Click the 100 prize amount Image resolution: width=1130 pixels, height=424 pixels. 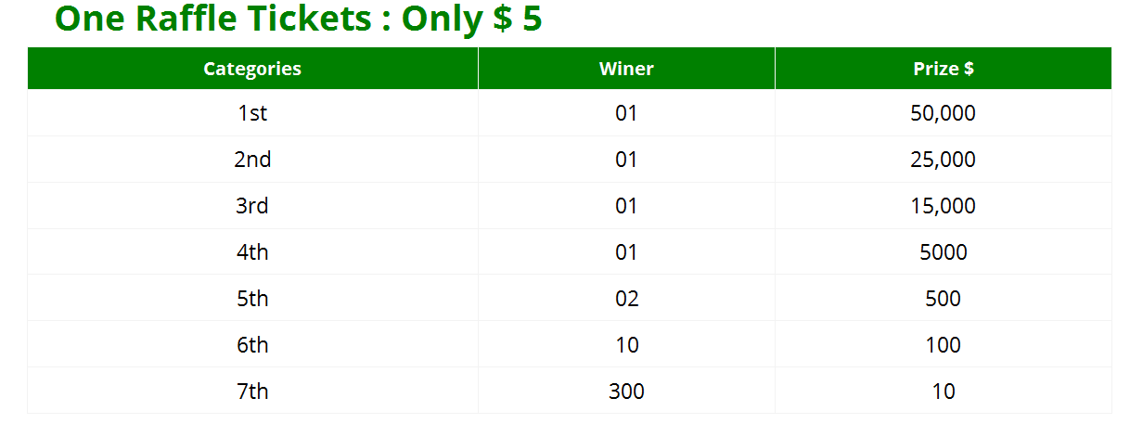pos(944,345)
